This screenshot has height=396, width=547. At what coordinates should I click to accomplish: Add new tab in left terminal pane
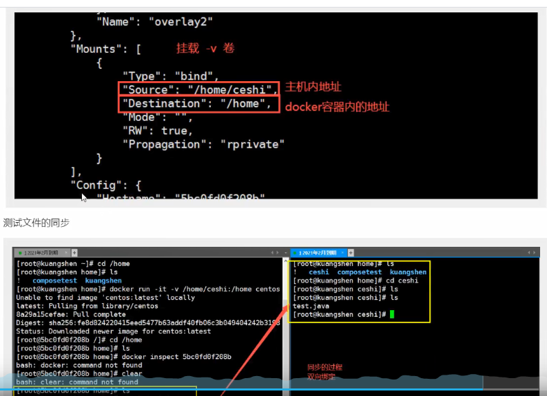point(74,252)
